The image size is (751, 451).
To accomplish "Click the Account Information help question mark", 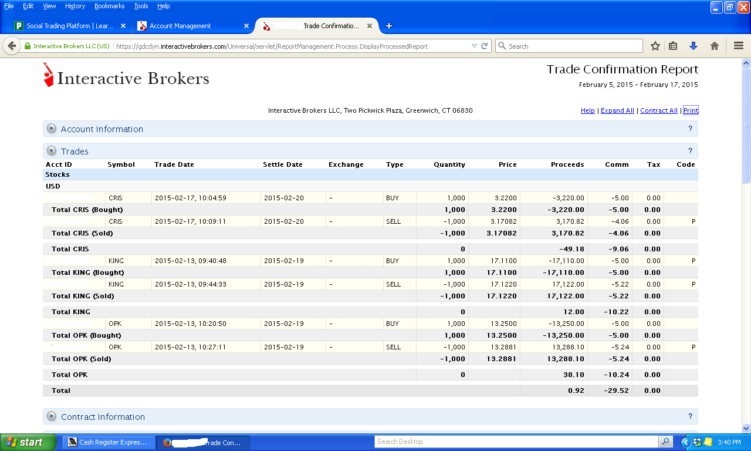I will [x=690, y=129].
